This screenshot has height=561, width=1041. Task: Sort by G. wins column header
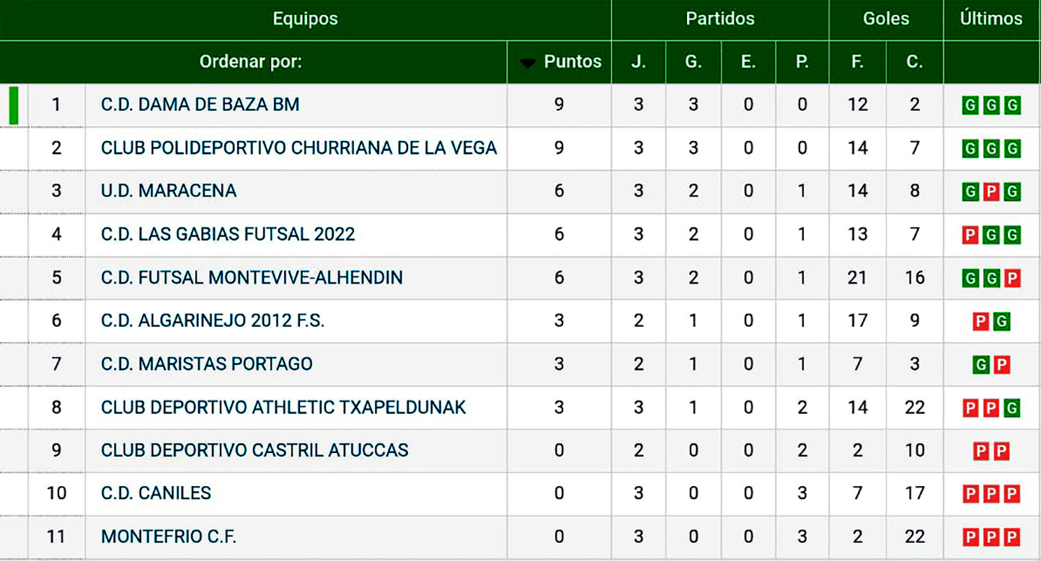click(693, 62)
